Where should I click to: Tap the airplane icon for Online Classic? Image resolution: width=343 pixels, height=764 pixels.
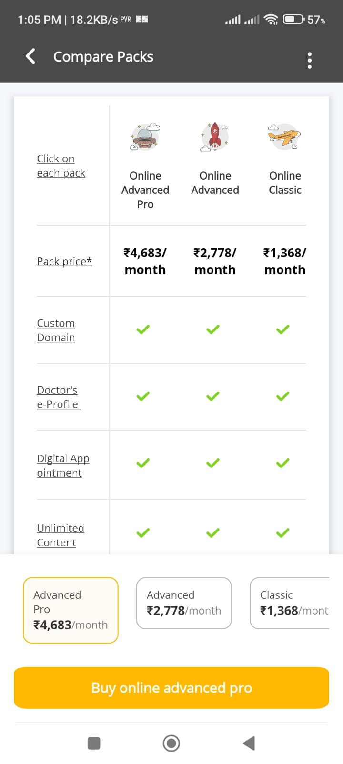[285, 137]
